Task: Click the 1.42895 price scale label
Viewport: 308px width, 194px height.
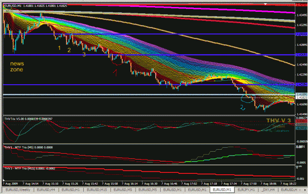Action: [302, 45]
